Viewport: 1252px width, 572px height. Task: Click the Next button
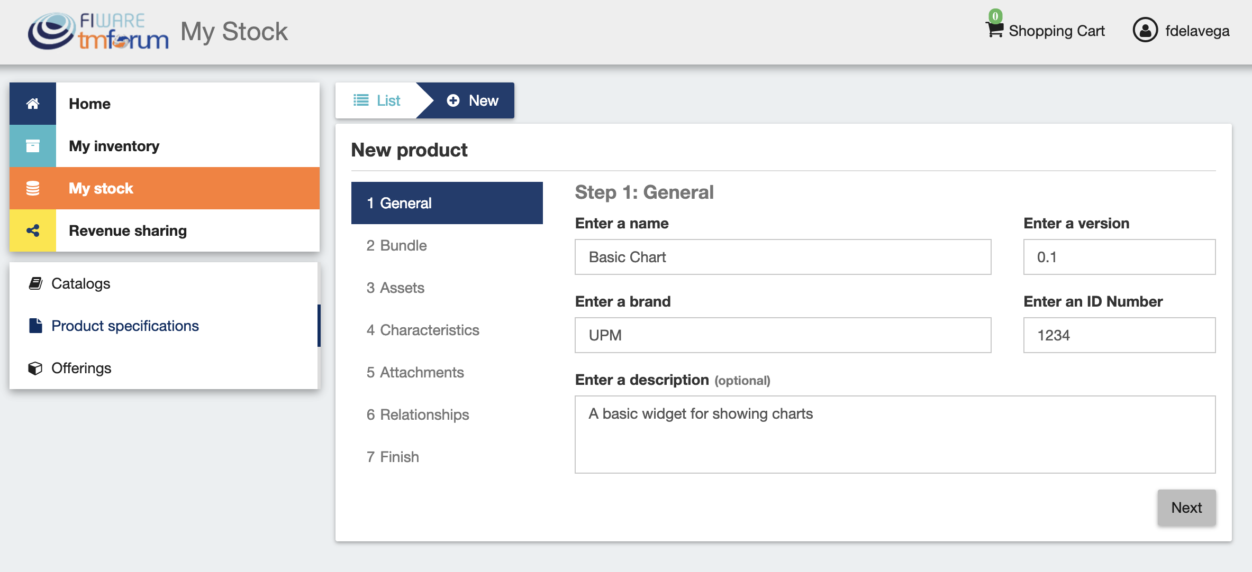[x=1186, y=508]
